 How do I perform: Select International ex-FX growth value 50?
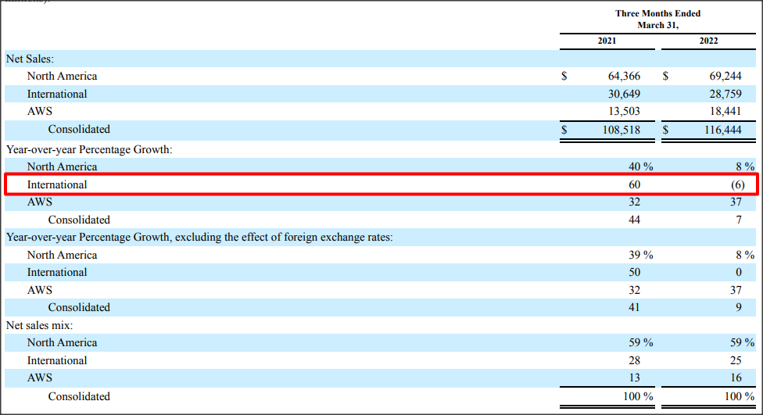coord(634,273)
